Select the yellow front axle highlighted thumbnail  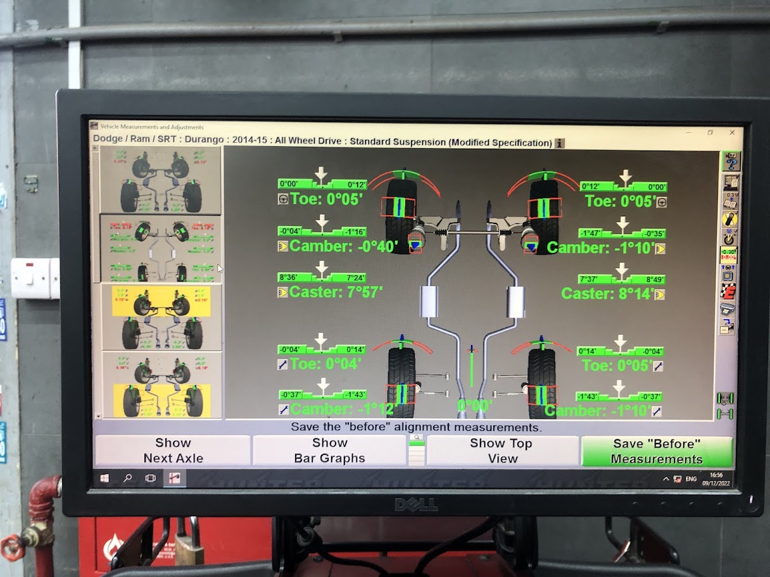[162, 317]
